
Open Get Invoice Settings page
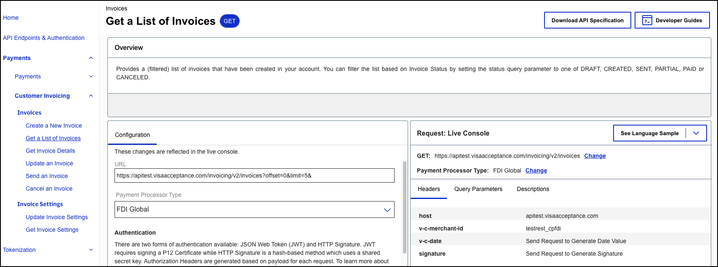[52, 230]
